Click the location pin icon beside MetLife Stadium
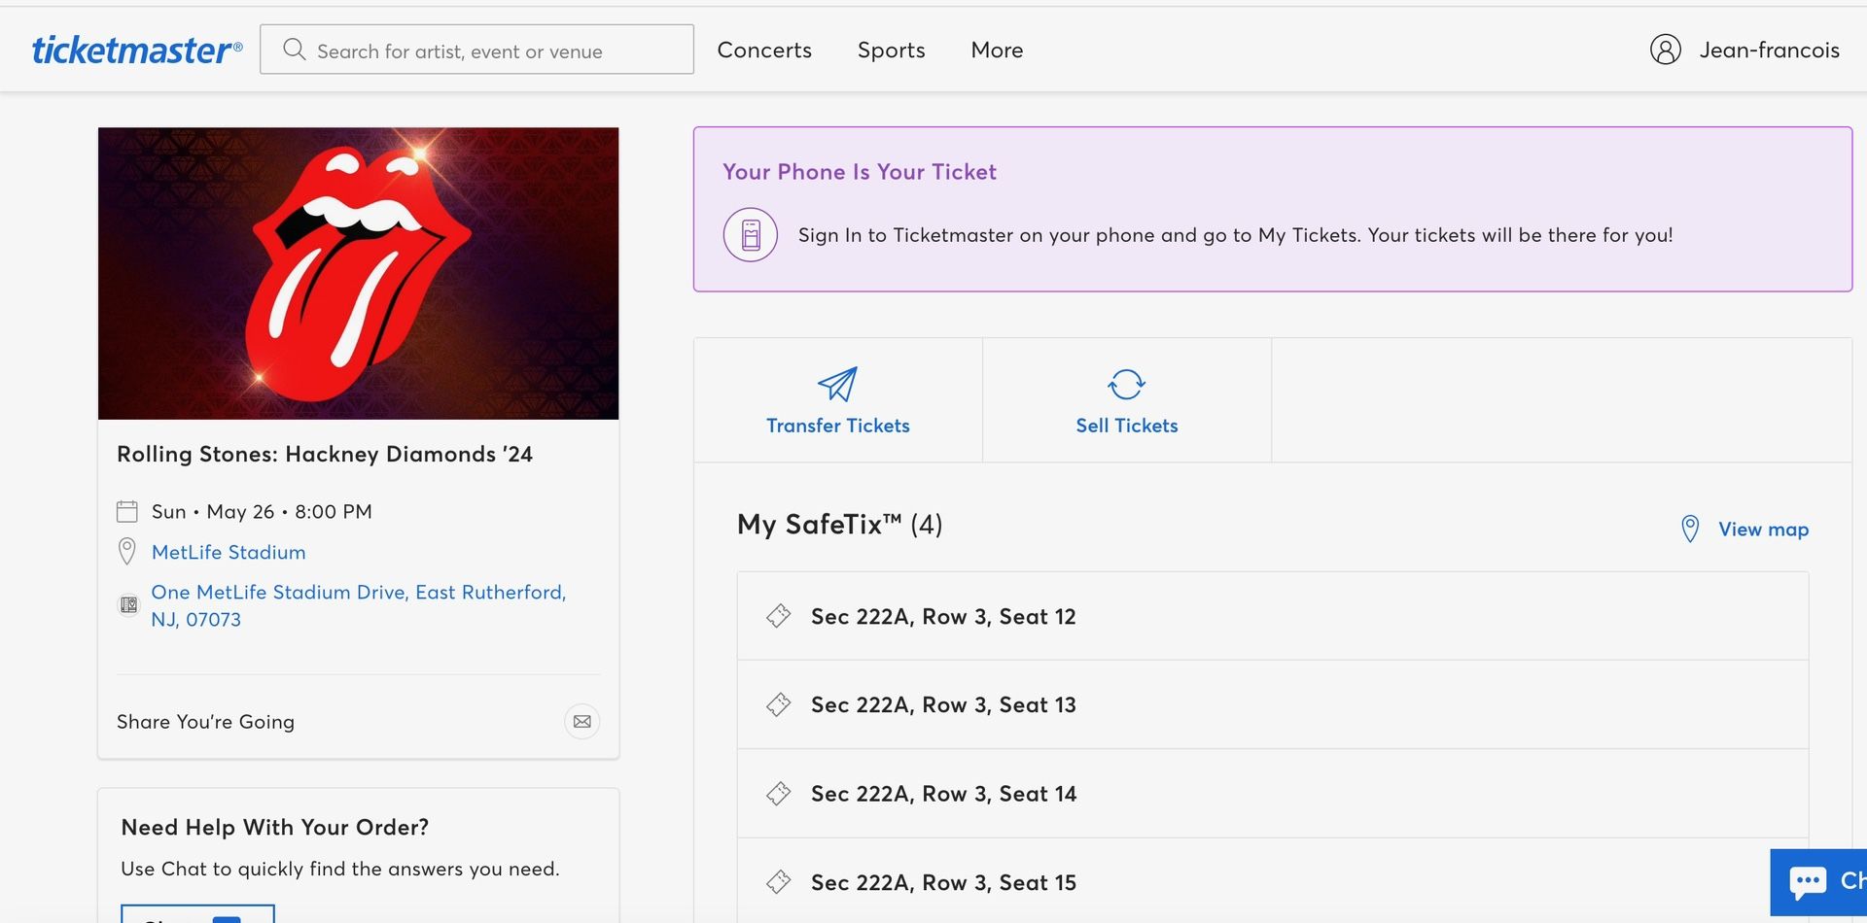The width and height of the screenshot is (1867, 923). click(127, 551)
